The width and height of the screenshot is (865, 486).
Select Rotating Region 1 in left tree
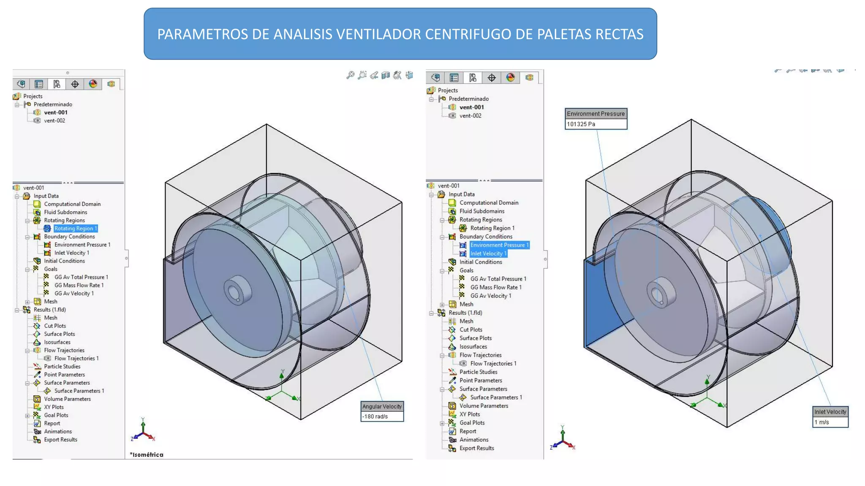click(75, 229)
